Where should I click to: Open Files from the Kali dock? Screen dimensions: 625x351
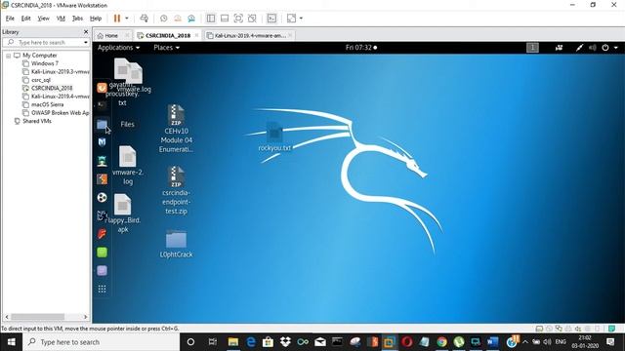point(102,125)
